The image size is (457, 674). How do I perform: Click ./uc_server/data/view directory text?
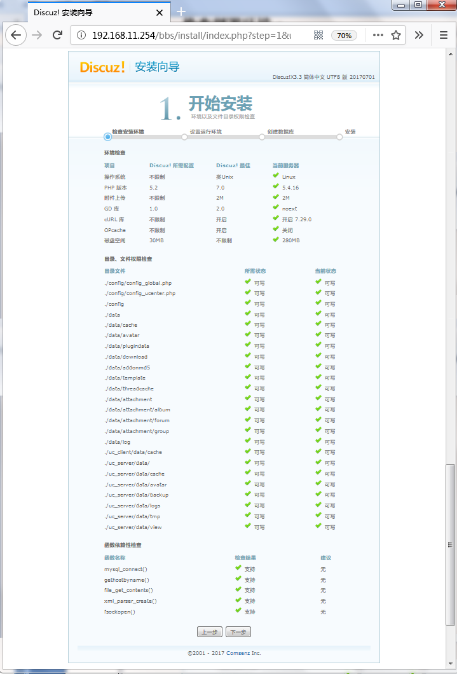coord(133,527)
